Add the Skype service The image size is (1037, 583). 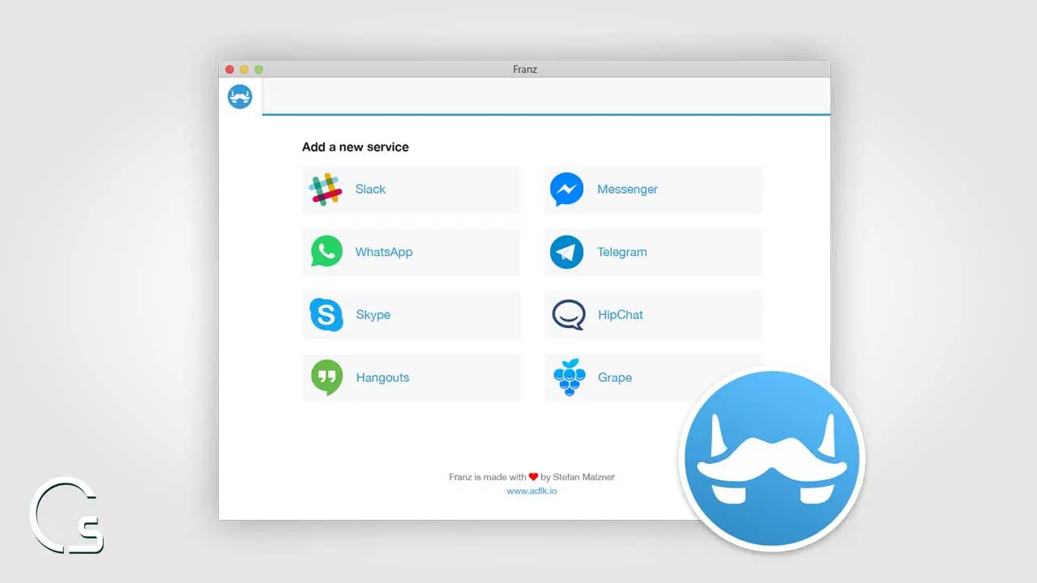click(412, 315)
